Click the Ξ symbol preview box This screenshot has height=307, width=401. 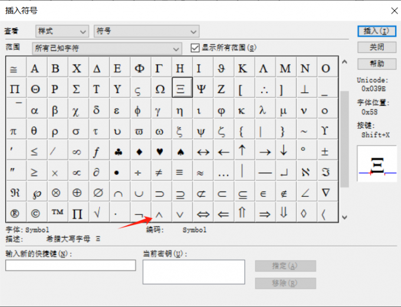377,164
